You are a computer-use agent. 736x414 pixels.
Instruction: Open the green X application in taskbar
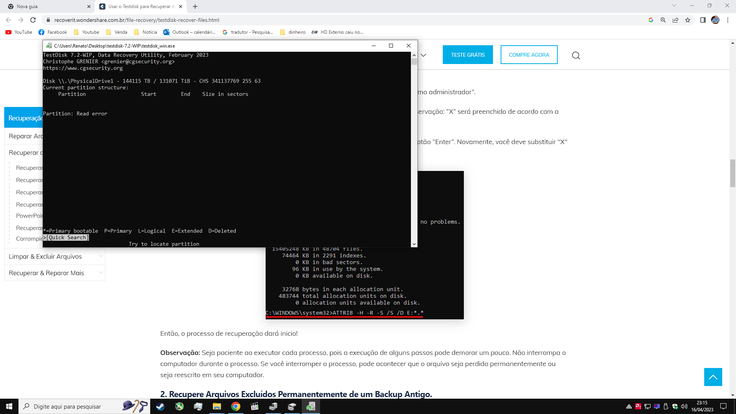[179, 406]
